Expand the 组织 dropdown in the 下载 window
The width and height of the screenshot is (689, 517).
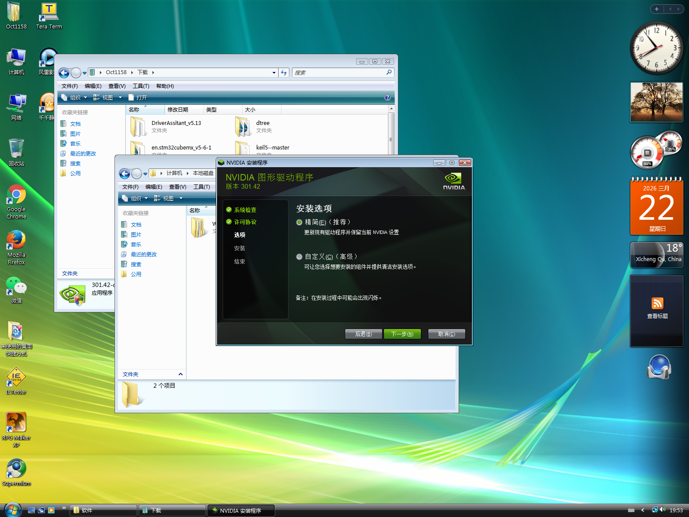coord(75,97)
